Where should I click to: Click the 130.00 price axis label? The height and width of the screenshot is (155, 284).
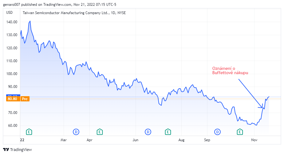[x=12, y=35]
